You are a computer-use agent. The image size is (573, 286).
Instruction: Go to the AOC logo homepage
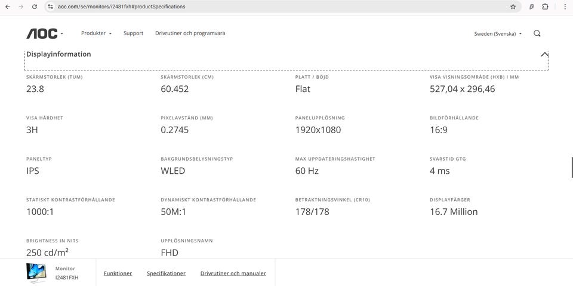(x=42, y=33)
